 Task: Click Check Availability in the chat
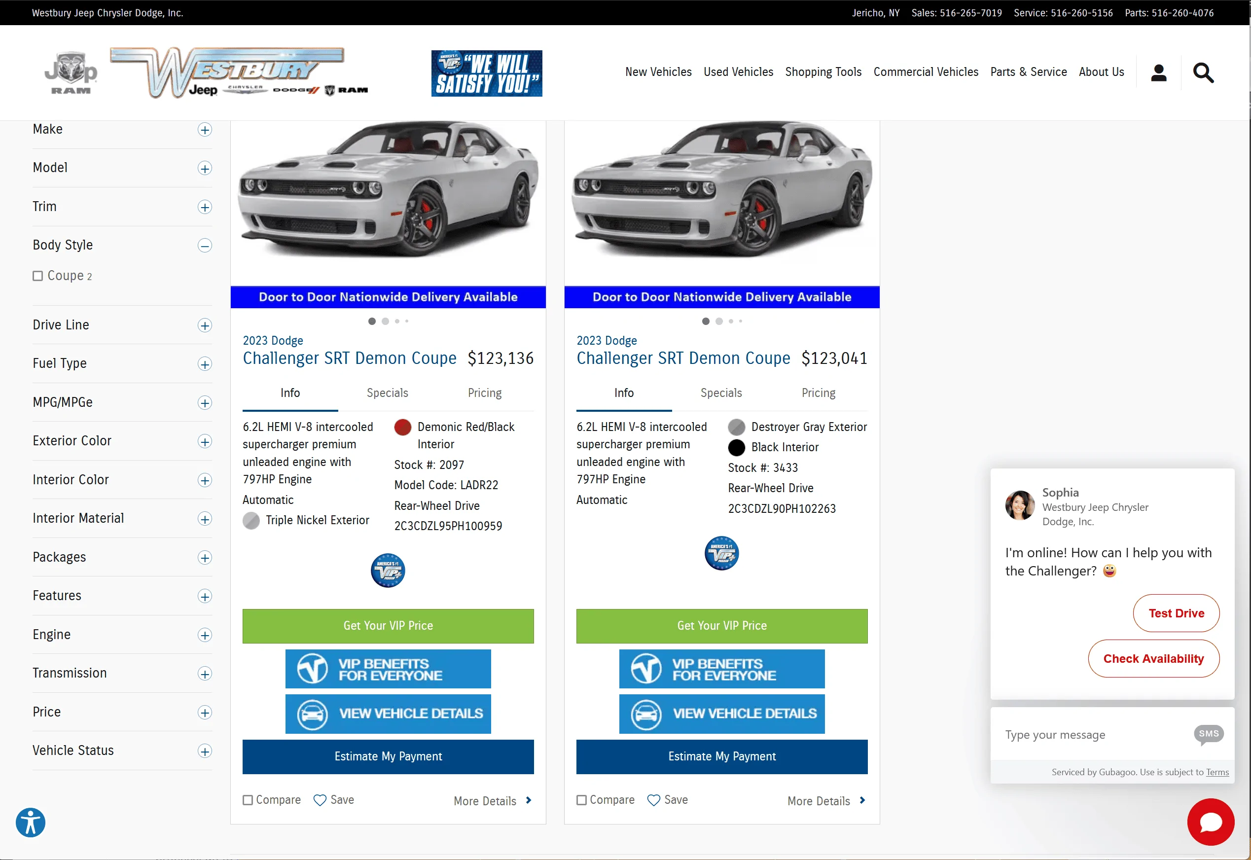coord(1153,658)
